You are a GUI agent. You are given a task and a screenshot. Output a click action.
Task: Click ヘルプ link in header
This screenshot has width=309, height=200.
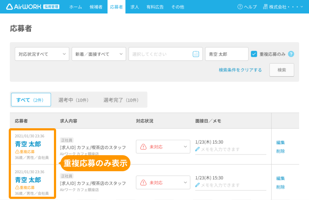[250, 7]
